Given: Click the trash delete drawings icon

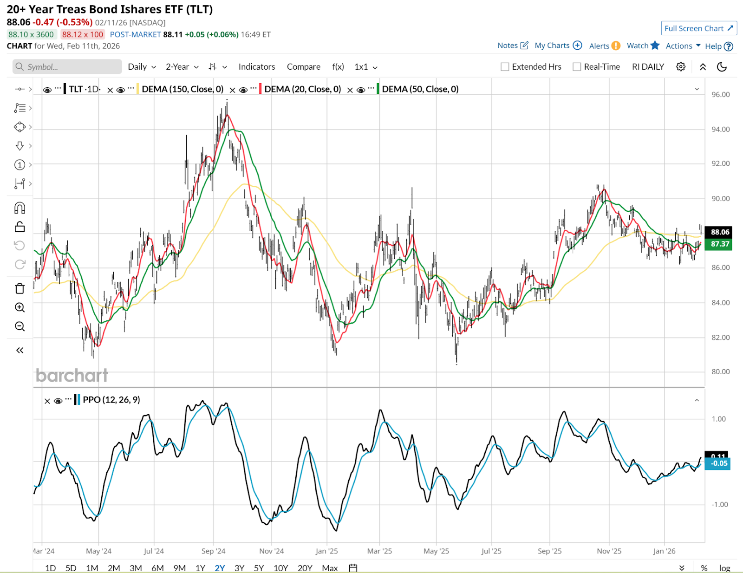Looking at the screenshot, I should click(x=20, y=288).
